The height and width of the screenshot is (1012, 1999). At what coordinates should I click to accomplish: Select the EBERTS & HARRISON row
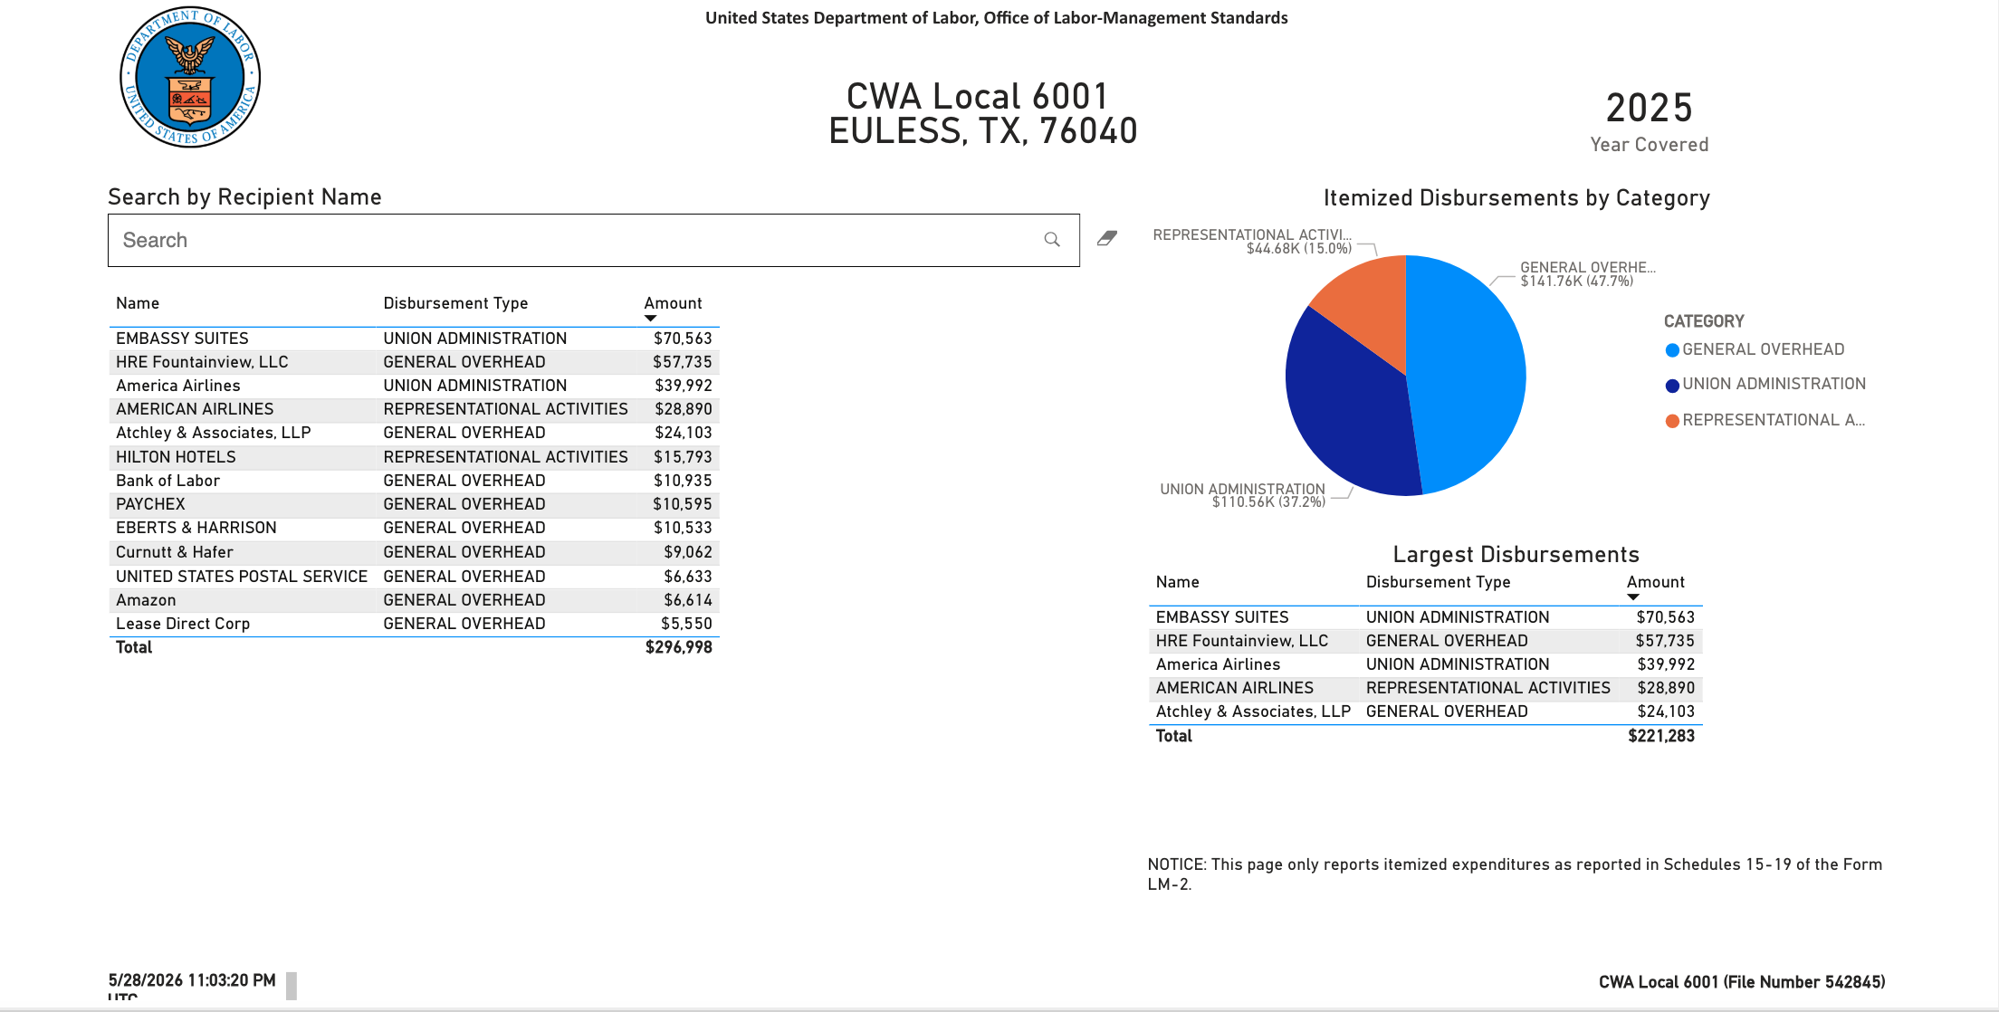414,528
